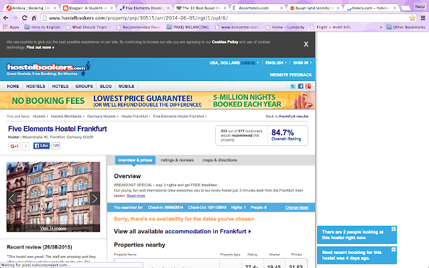Open the PAKEJ MELANCONG bookmark folder
429x268 pixels.
188,27
